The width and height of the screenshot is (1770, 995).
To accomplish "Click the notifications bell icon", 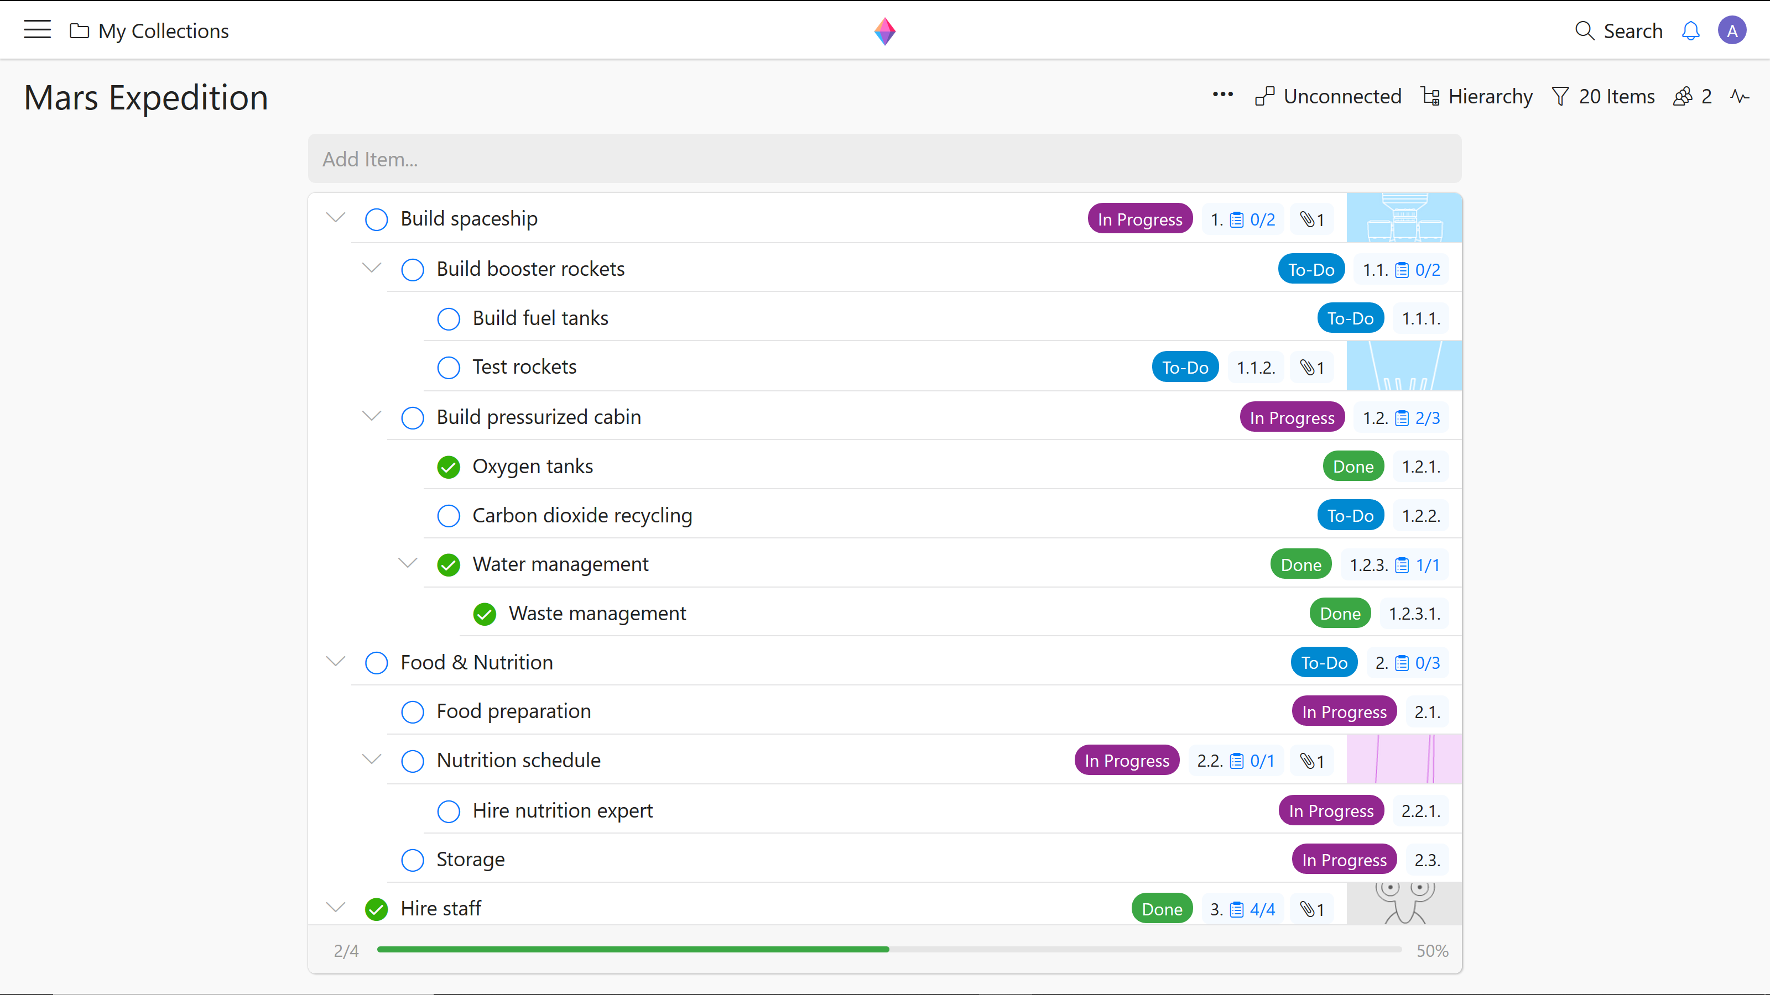I will (x=1690, y=31).
